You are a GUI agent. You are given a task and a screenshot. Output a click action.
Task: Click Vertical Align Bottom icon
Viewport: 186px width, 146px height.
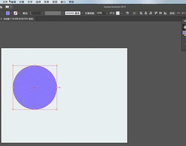coord(165,13)
